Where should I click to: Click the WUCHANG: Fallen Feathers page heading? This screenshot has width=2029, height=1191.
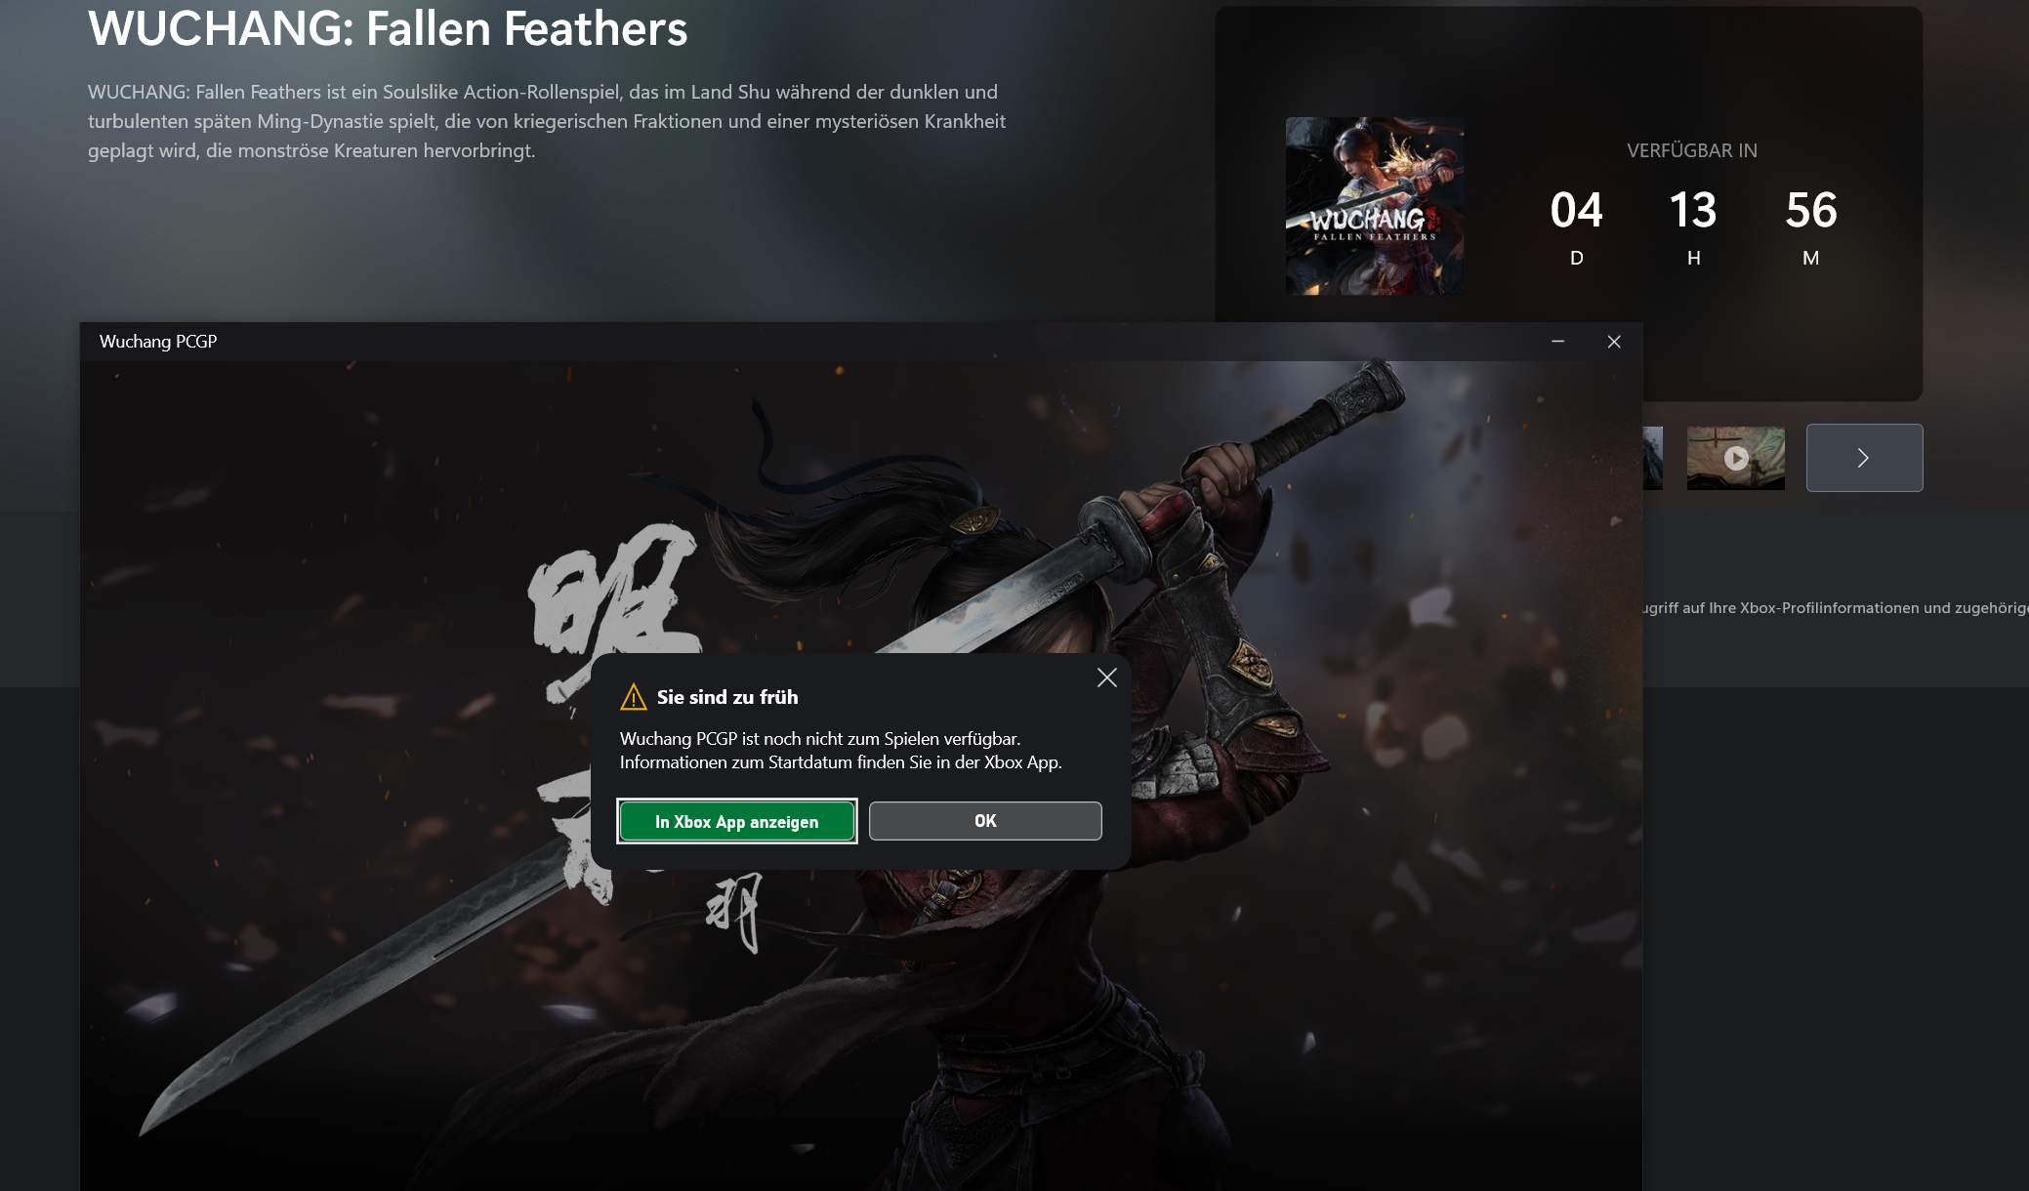click(x=388, y=28)
